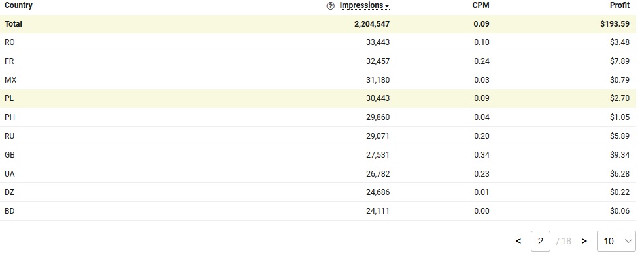Open the rows per page dropdown
The width and height of the screenshot is (640, 260).
(x=616, y=241)
